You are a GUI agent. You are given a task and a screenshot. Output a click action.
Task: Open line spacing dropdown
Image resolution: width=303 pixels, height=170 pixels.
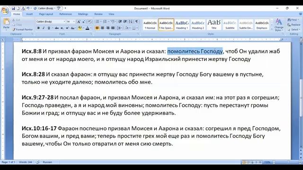click(x=120, y=28)
